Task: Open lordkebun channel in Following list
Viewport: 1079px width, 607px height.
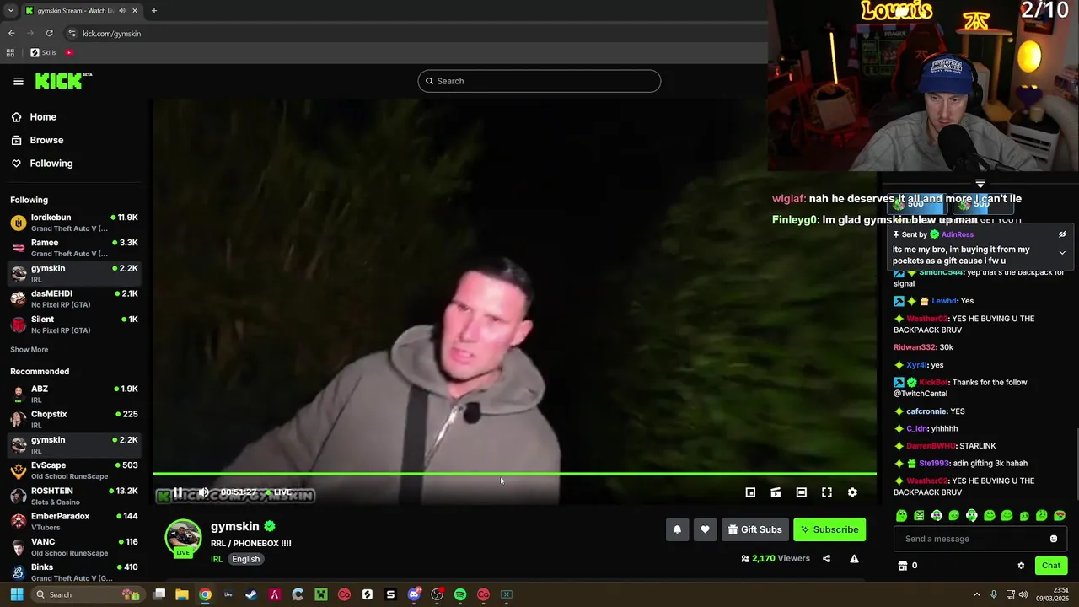Action: pos(74,223)
